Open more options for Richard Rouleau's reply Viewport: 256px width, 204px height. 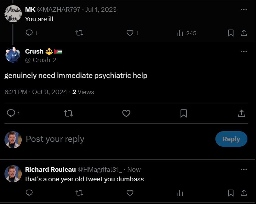244,170
